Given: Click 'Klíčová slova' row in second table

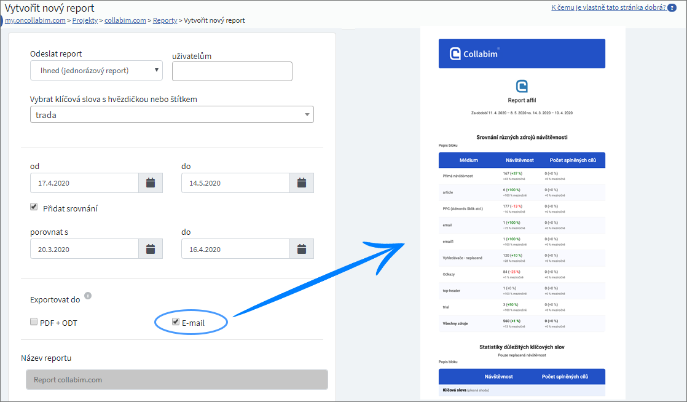Looking at the screenshot, I should pos(522,390).
